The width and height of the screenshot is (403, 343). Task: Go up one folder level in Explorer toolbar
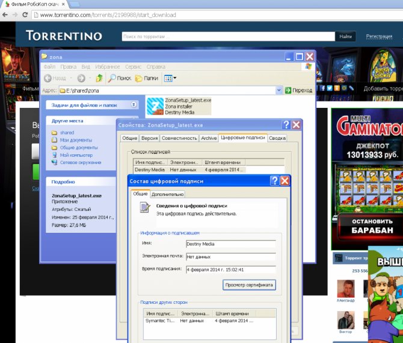pos(99,78)
